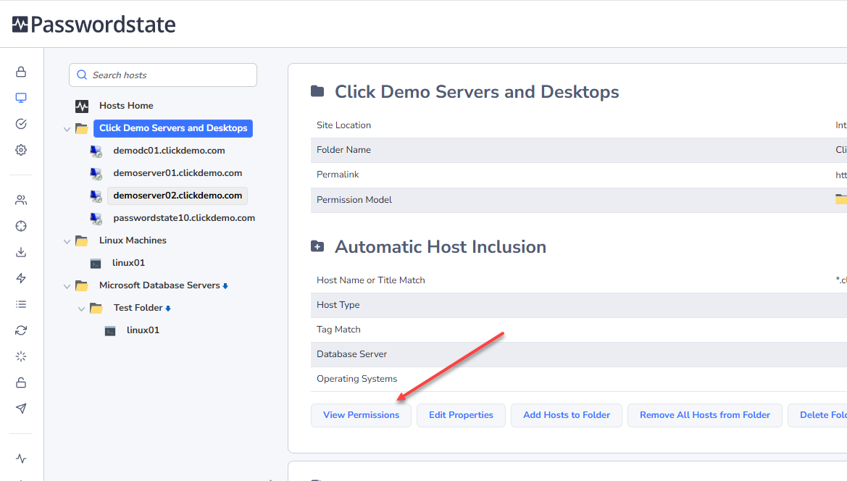Click the Hosts Home pulse icon in tree
Screen dimensions: 847x481
coord(82,106)
